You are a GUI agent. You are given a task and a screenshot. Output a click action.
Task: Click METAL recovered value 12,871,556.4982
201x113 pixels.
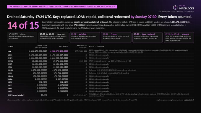click(x=60, y=61)
